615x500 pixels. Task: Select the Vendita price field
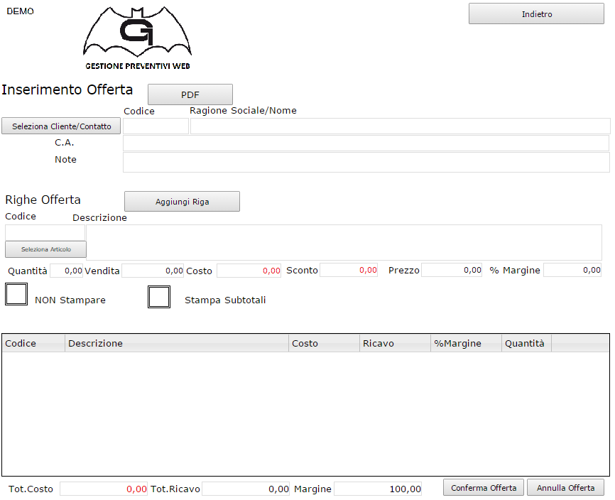[153, 271]
